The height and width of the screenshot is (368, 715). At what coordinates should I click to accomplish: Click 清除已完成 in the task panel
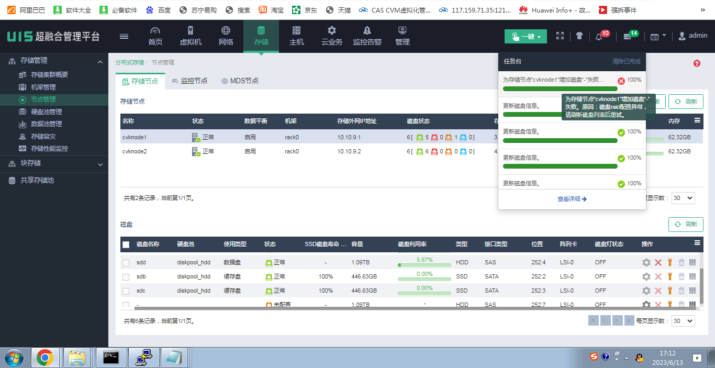coord(626,61)
